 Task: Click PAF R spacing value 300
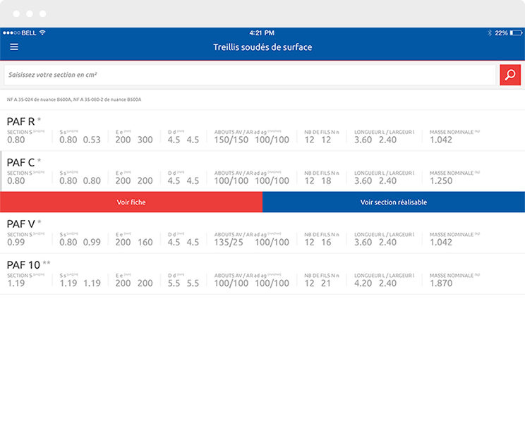click(x=145, y=140)
